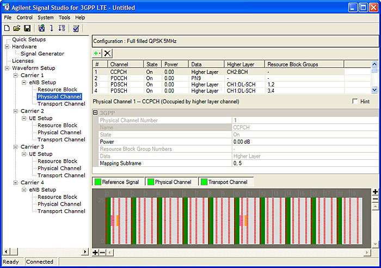Select Quick Setups in the tree
381x268 pixels.
pyautogui.click(x=29, y=40)
